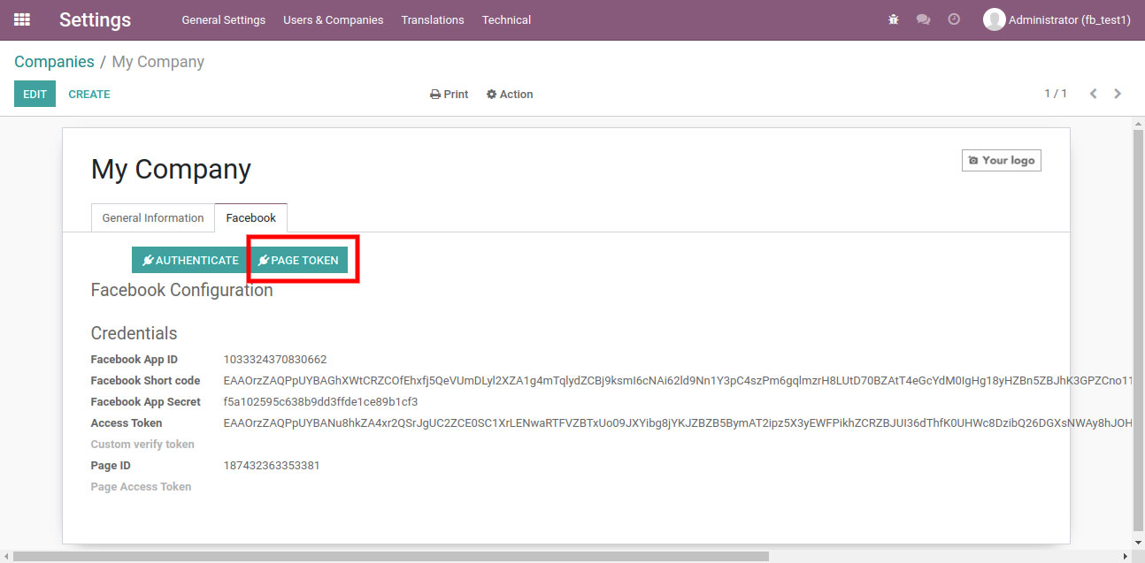Click the Custom verify token label
The height and width of the screenshot is (563, 1145).
tap(142, 445)
